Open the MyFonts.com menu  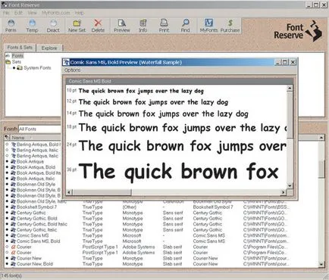tap(56, 13)
